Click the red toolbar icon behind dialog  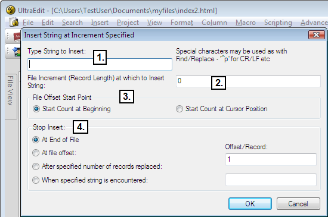coord(17,36)
